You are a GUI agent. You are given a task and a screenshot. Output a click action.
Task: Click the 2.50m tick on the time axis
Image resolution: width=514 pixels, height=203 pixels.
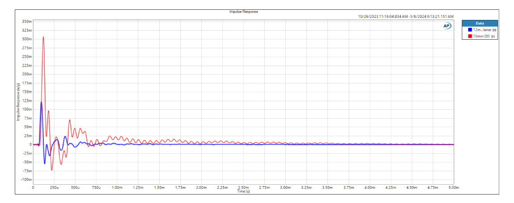click(x=243, y=188)
